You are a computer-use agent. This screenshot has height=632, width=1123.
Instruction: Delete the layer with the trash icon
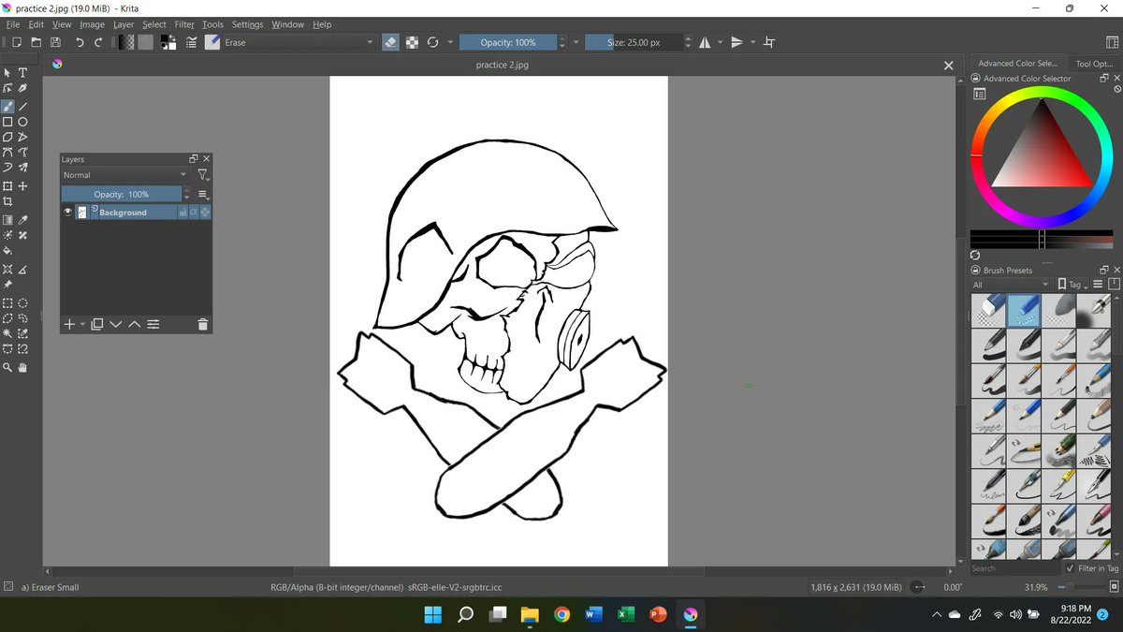click(x=202, y=325)
